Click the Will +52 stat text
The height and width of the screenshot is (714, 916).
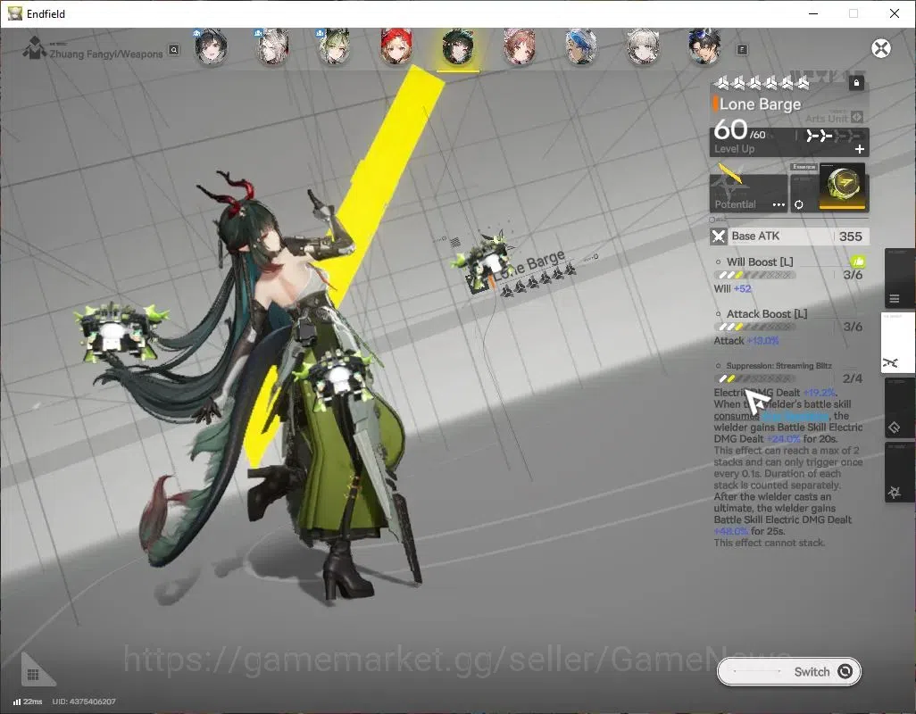pyautogui.click(x=732, y=288)
